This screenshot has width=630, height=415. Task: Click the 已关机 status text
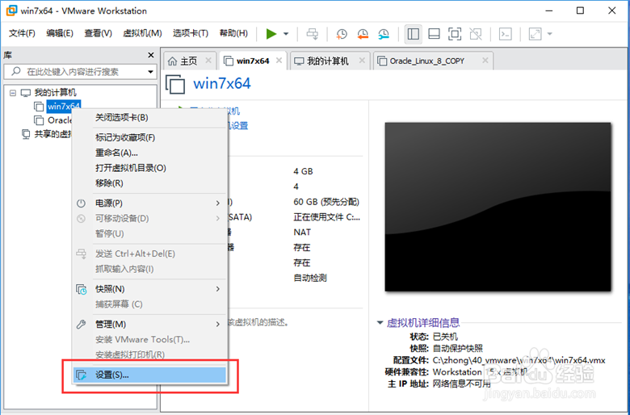coord(445,336)
